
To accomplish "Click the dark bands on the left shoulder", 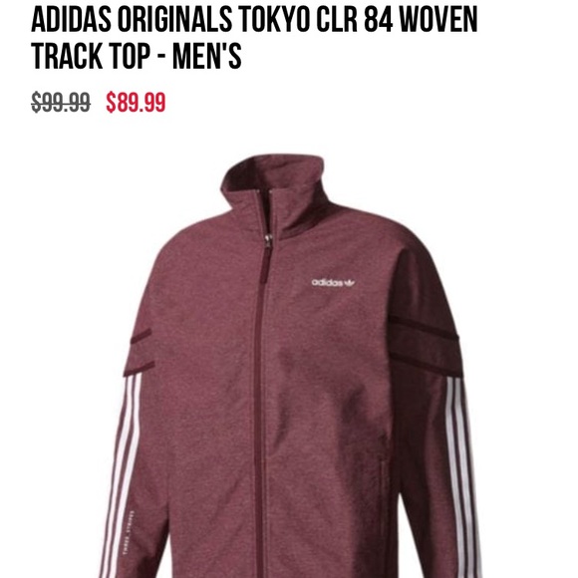I will [x=140, y=352].
